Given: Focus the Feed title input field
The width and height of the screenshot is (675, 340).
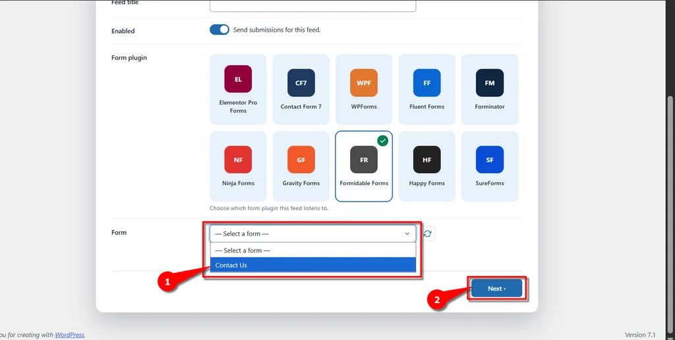Looking at the screenshot, I should point(312,5).
